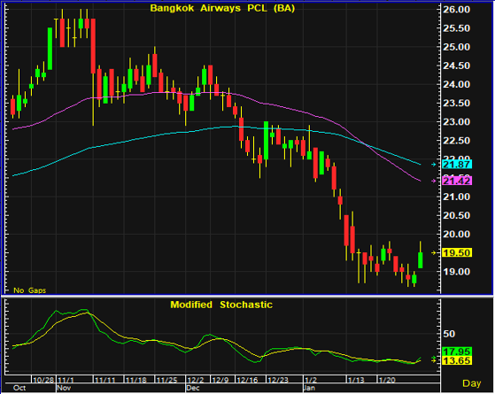The height and width of the screenshot is (394, 495).
Task: Click the tall green candle rising to 25.50
Action: coord(50,49)
